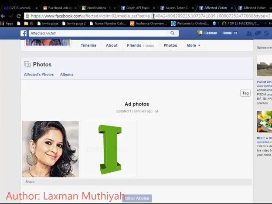
Task: Open Affected's Photos link
Action: [39, 75]
